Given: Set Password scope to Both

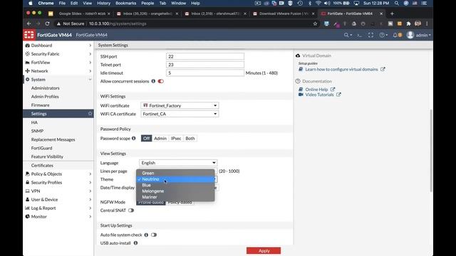Looking at the screenshot, I should tap(190, 139).
